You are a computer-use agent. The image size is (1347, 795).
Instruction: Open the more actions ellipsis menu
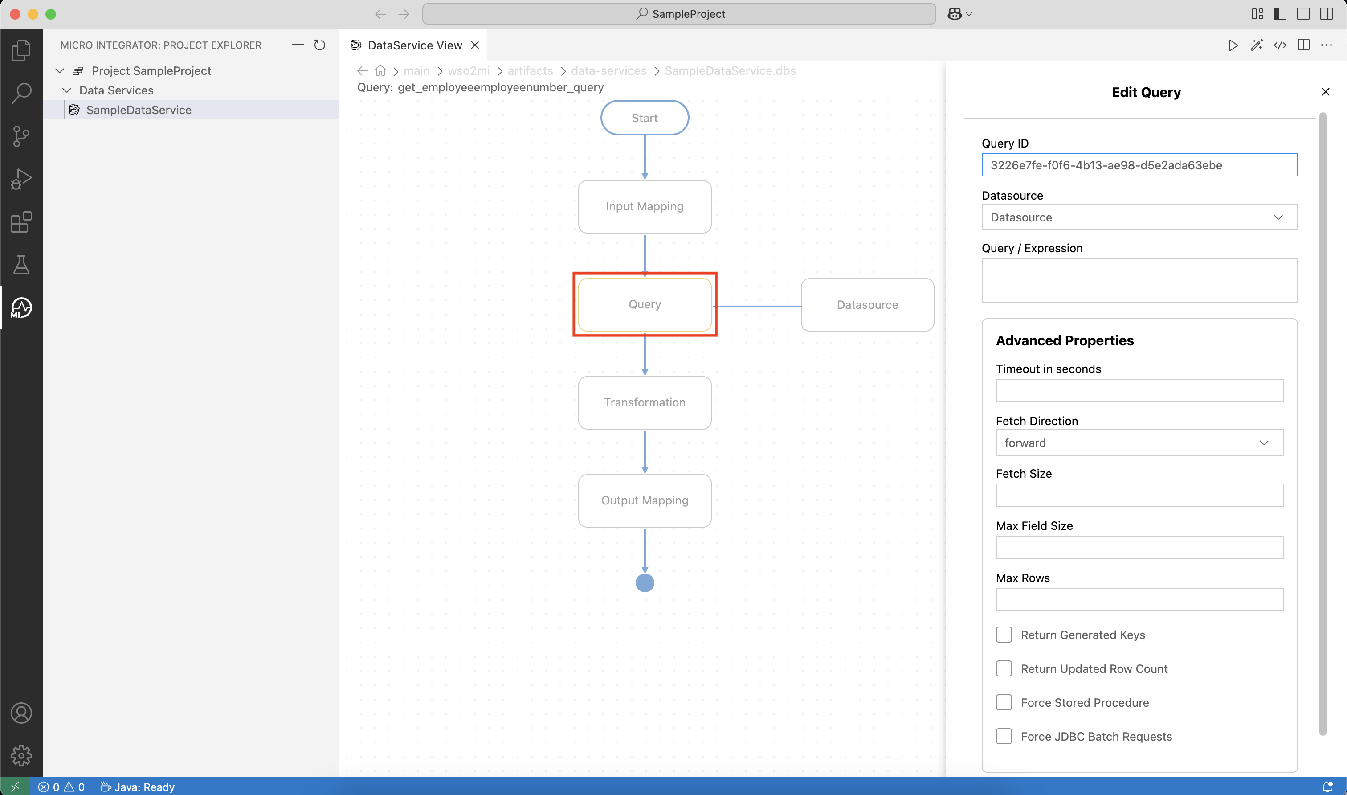1327,45
